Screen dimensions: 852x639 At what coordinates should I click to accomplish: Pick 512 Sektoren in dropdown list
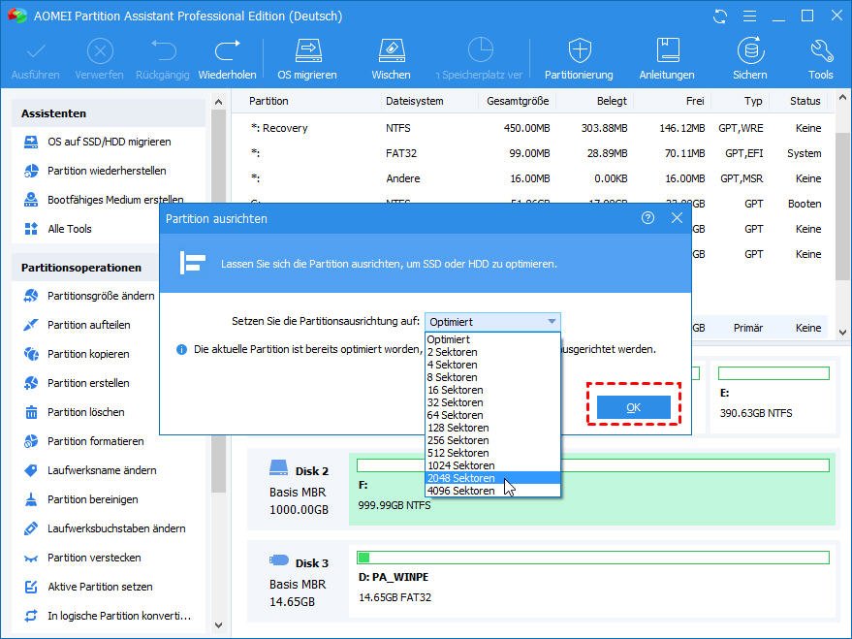point(458,453)
